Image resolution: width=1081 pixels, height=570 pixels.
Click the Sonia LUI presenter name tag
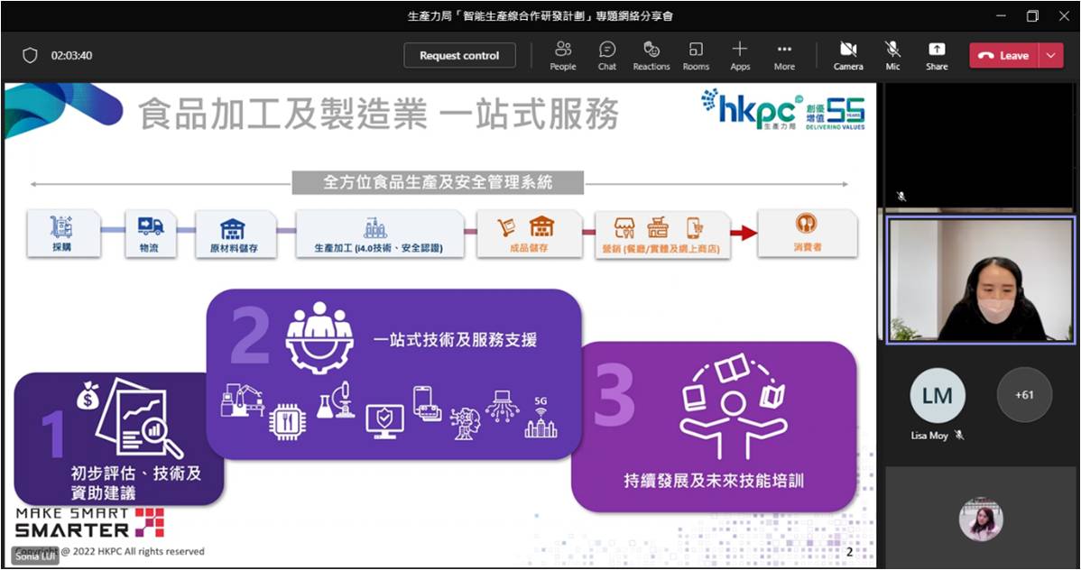36,556
